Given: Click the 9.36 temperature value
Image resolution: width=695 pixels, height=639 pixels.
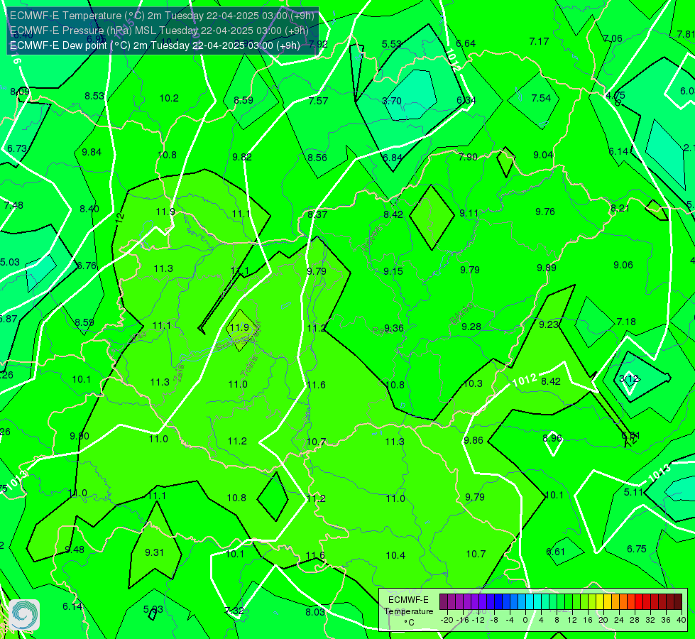Looking at the screenshot, I should coord(393,328).
